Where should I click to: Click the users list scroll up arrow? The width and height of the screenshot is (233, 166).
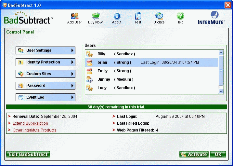point(221,52)
